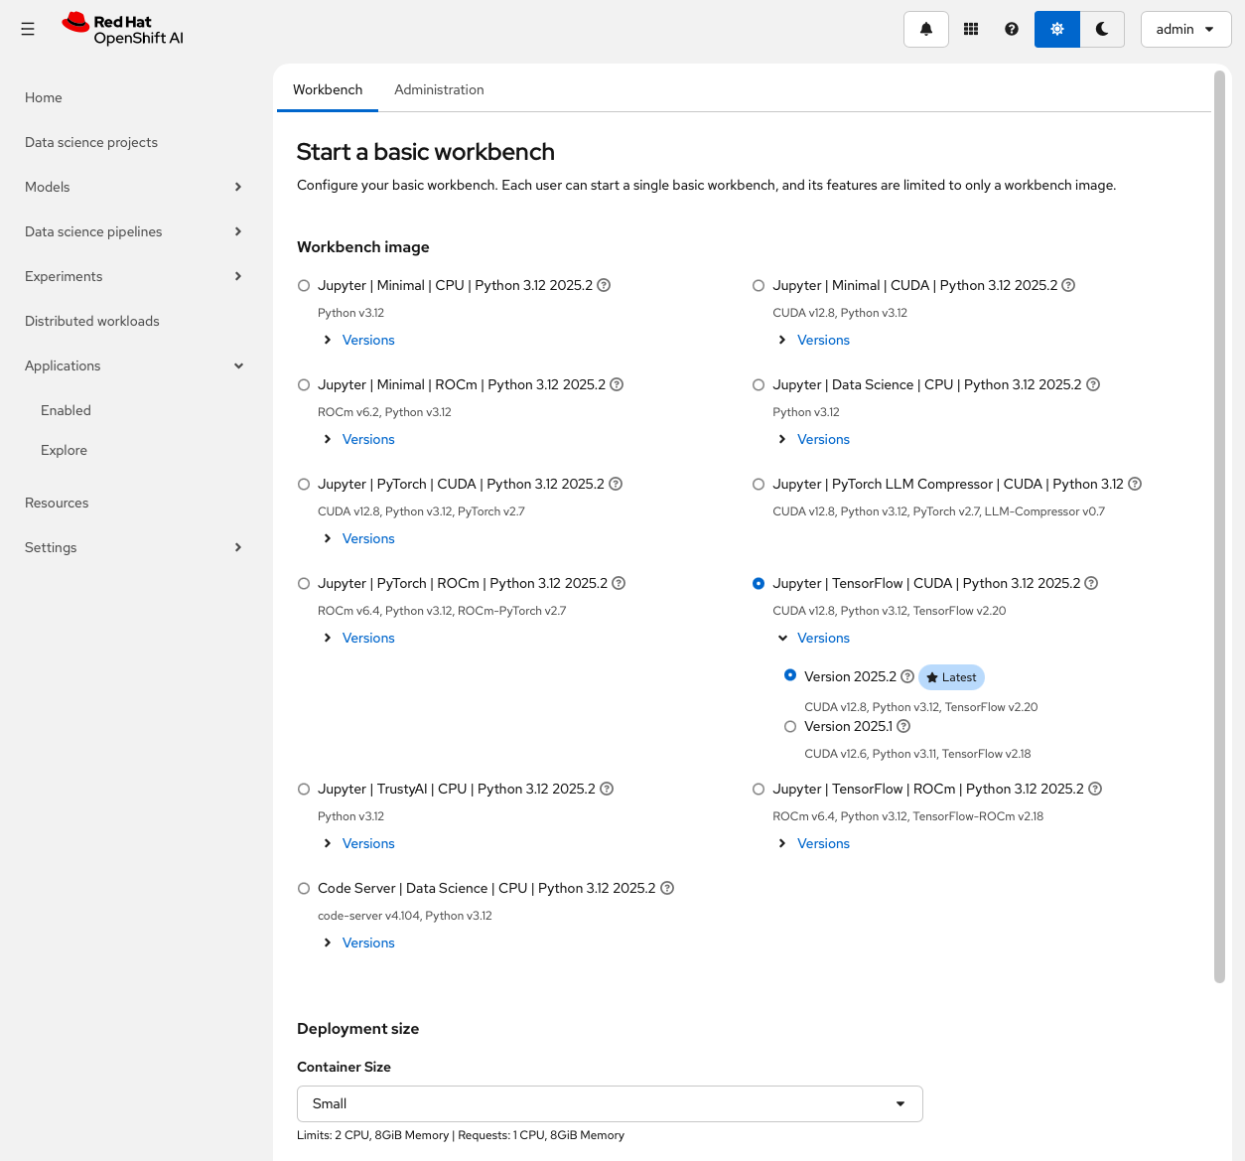Screen dimensions: 1245x1161
Task: Select Jupyter Minimal CPU image radio
Action: click(304, 285)
